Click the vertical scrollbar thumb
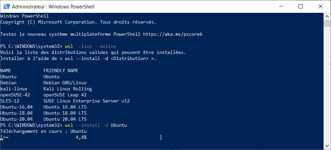The height and width of the screenshot is (150, 331). click(x=327, y=23)
